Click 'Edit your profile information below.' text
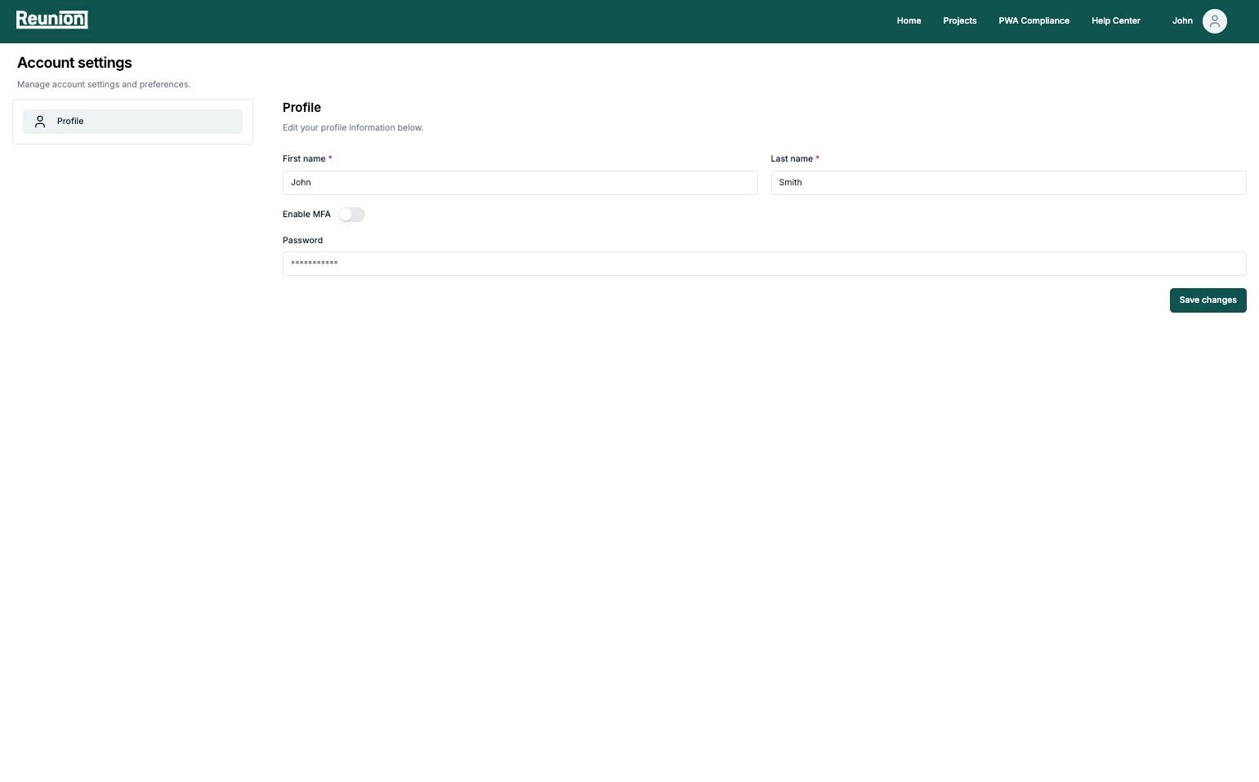 (353, 128)
